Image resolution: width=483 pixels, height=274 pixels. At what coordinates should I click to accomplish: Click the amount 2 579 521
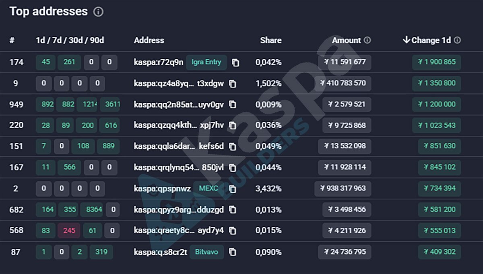(347, 104)
